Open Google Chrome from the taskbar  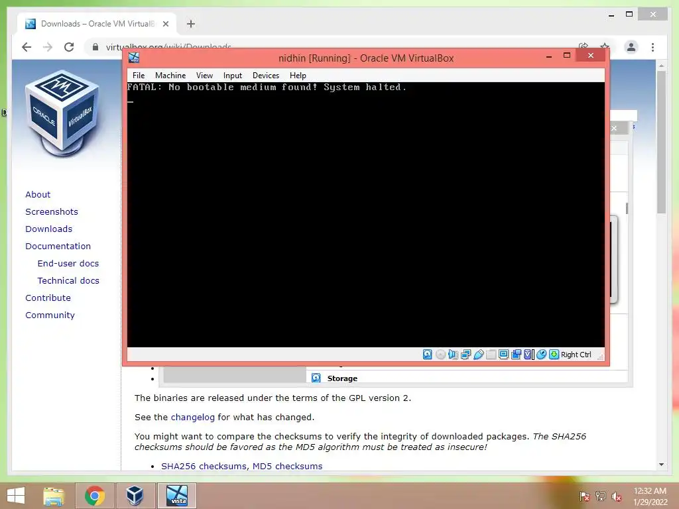(x=95, y=496)
